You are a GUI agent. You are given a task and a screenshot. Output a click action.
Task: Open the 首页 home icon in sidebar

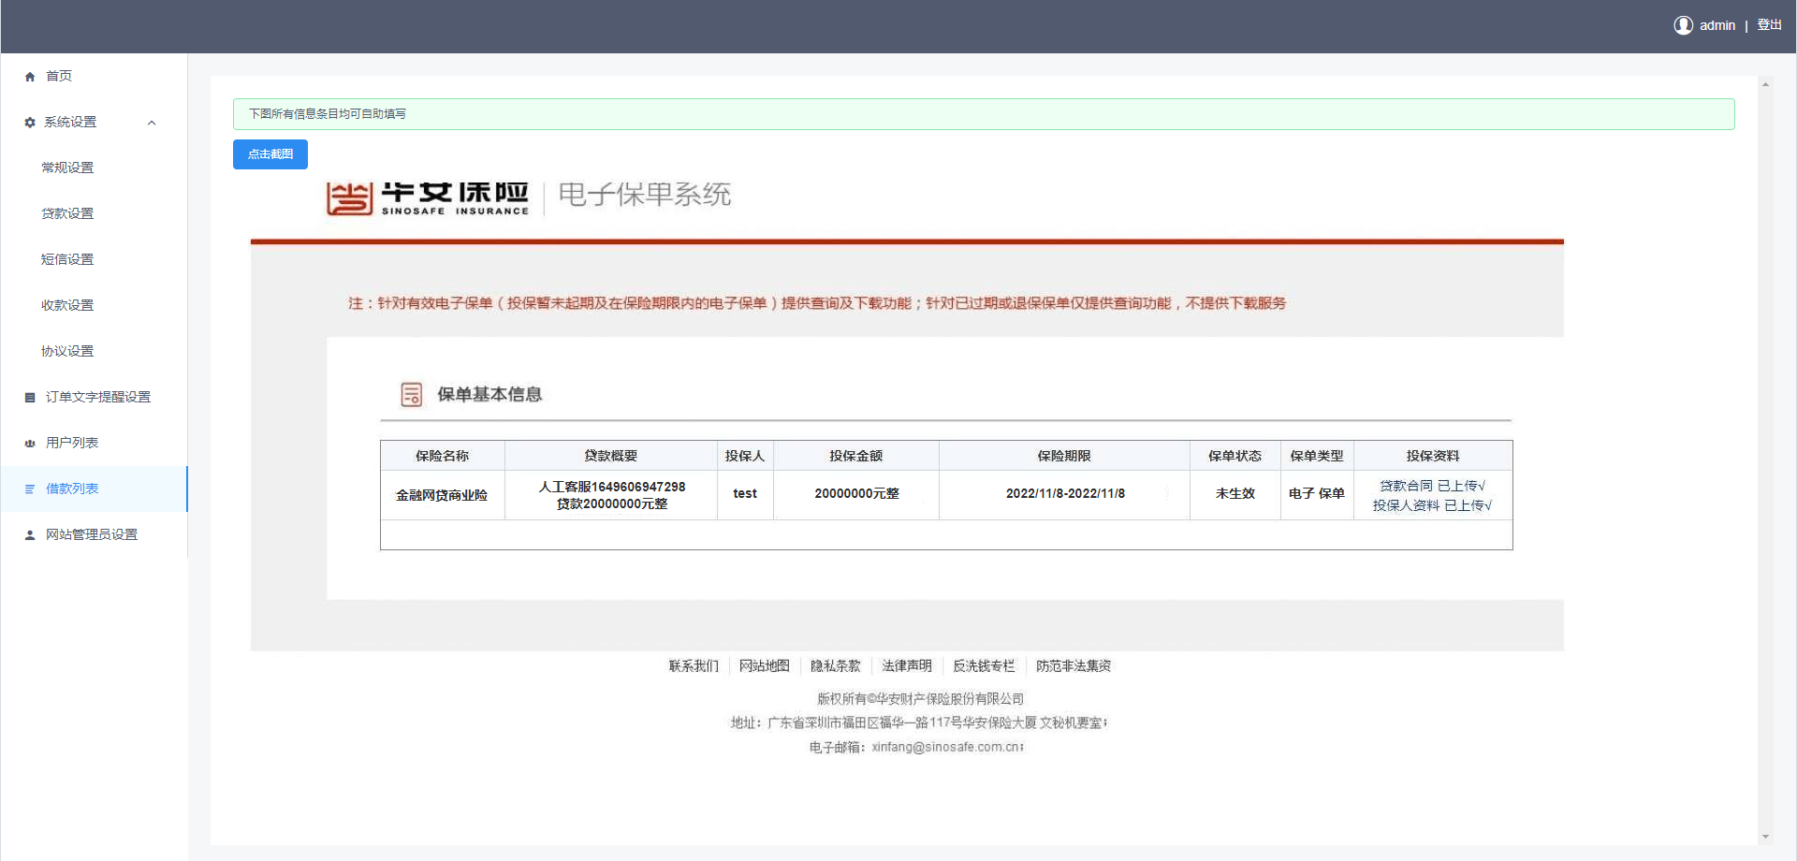29,76
